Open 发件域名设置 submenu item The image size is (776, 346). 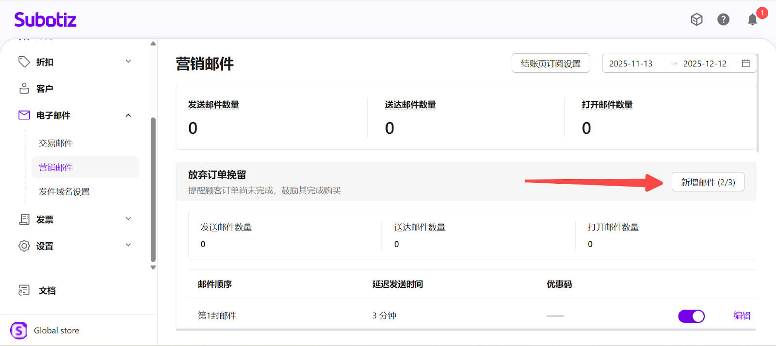tap(64, 192)
